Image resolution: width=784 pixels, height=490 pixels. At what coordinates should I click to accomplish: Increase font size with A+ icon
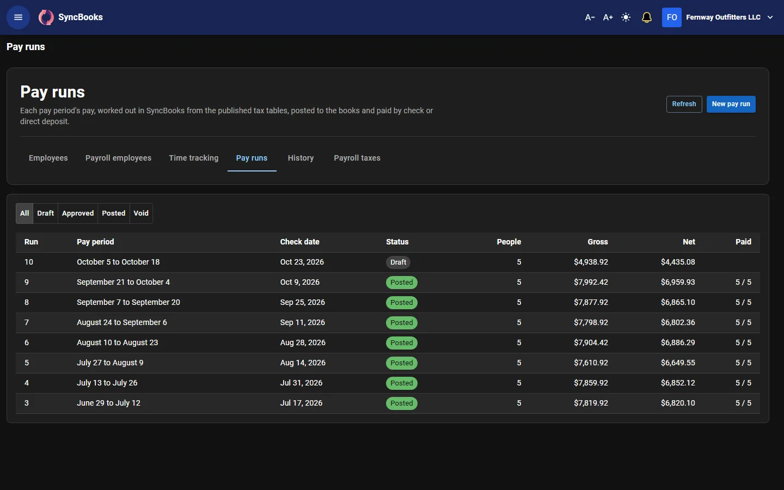point(608,17)
